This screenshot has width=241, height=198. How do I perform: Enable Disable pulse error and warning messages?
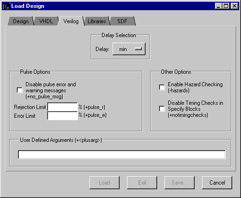pyautogui.click(x=19, y=90)
